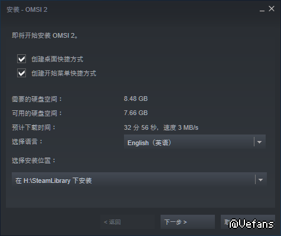281x236 pixels.
Task: Click the cancel button beside 下一步
Action: coord(248,222)
